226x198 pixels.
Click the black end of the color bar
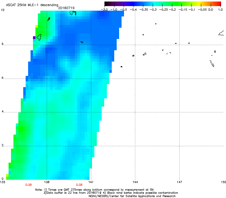[106, 4]
